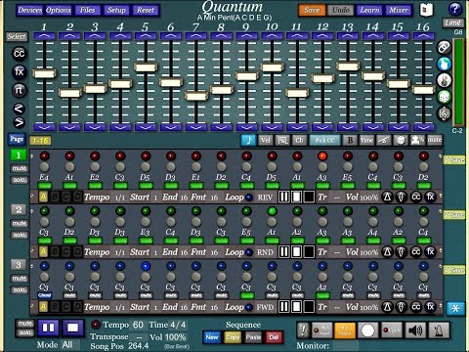Toggle step 12 red LED in sequence 1
Screen dimensions: 469x352
pyautogui.click(x=322, y=156)
